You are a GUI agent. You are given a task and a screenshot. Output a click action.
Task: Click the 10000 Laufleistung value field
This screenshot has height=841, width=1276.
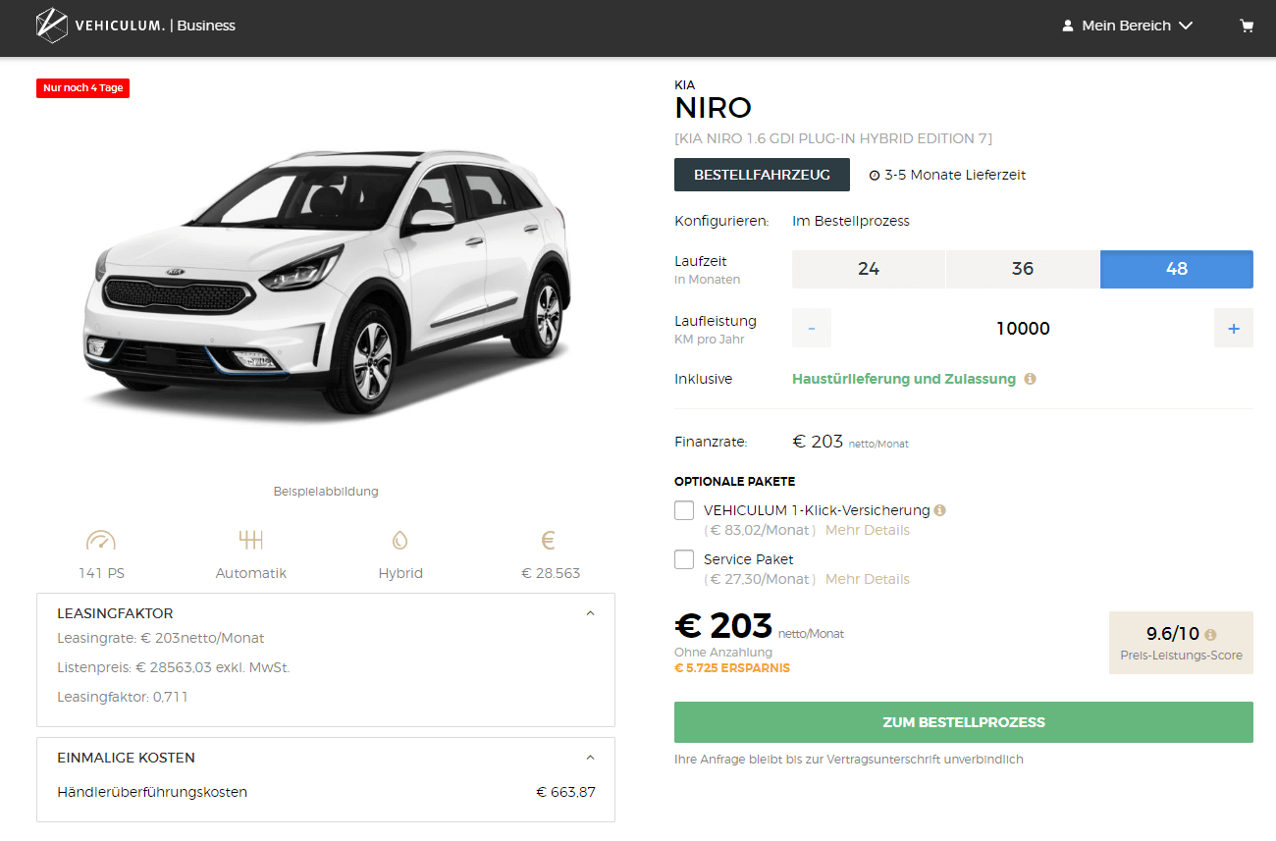(1023, 329)
